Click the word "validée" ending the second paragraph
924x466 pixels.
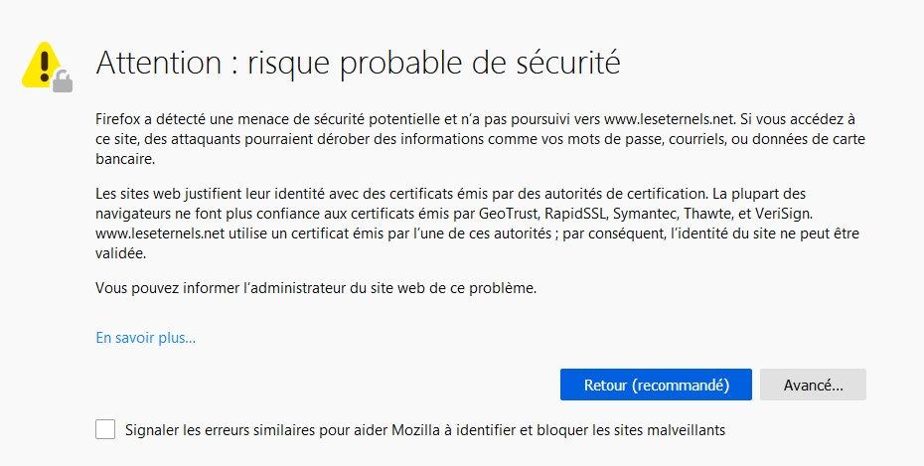click(121, 254)
